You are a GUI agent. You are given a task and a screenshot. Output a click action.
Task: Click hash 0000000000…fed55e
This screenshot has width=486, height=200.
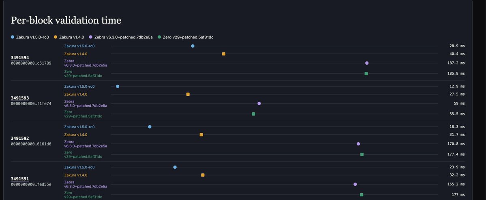click(x=31, y=184)
